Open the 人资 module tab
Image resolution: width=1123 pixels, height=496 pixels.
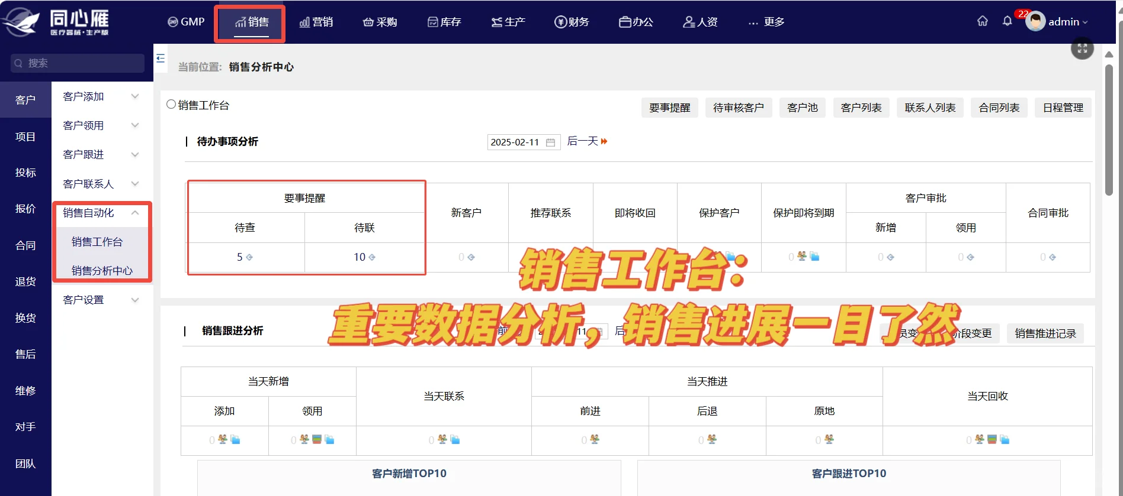coord(700,22)
